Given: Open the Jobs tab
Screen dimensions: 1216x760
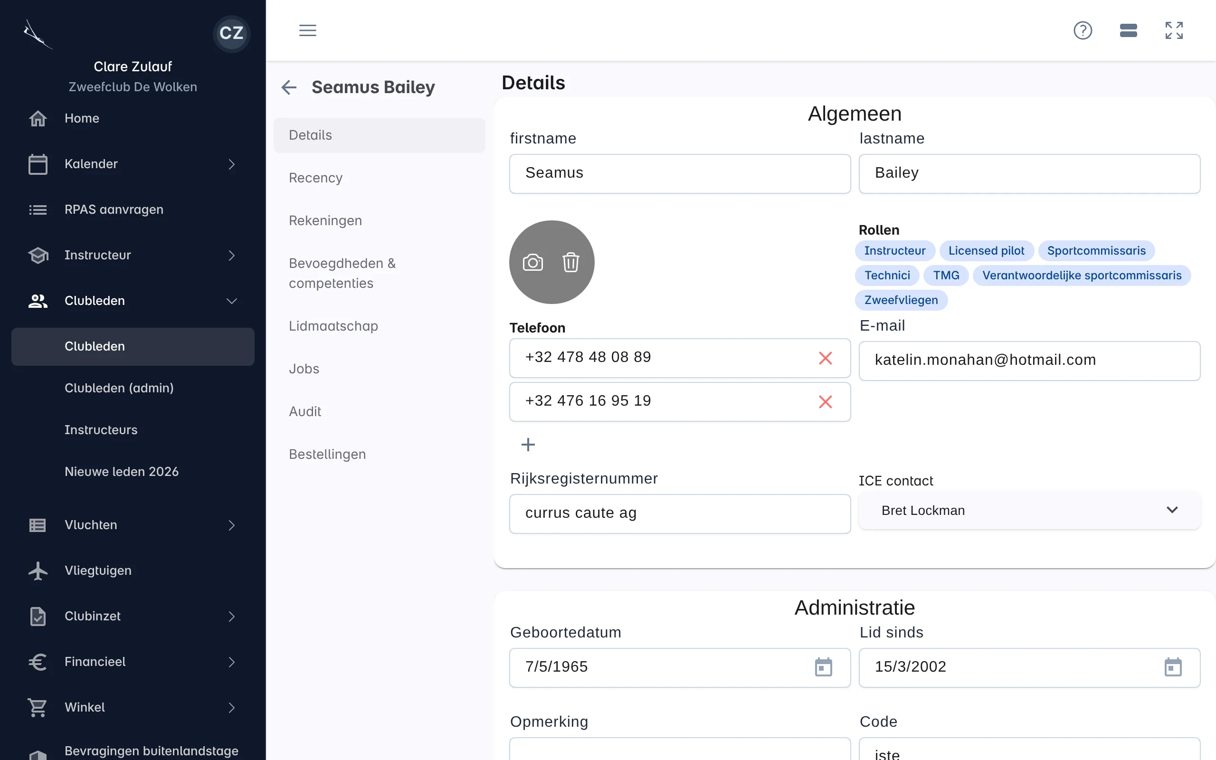Looking at the screenshot, I should [379, 369].
